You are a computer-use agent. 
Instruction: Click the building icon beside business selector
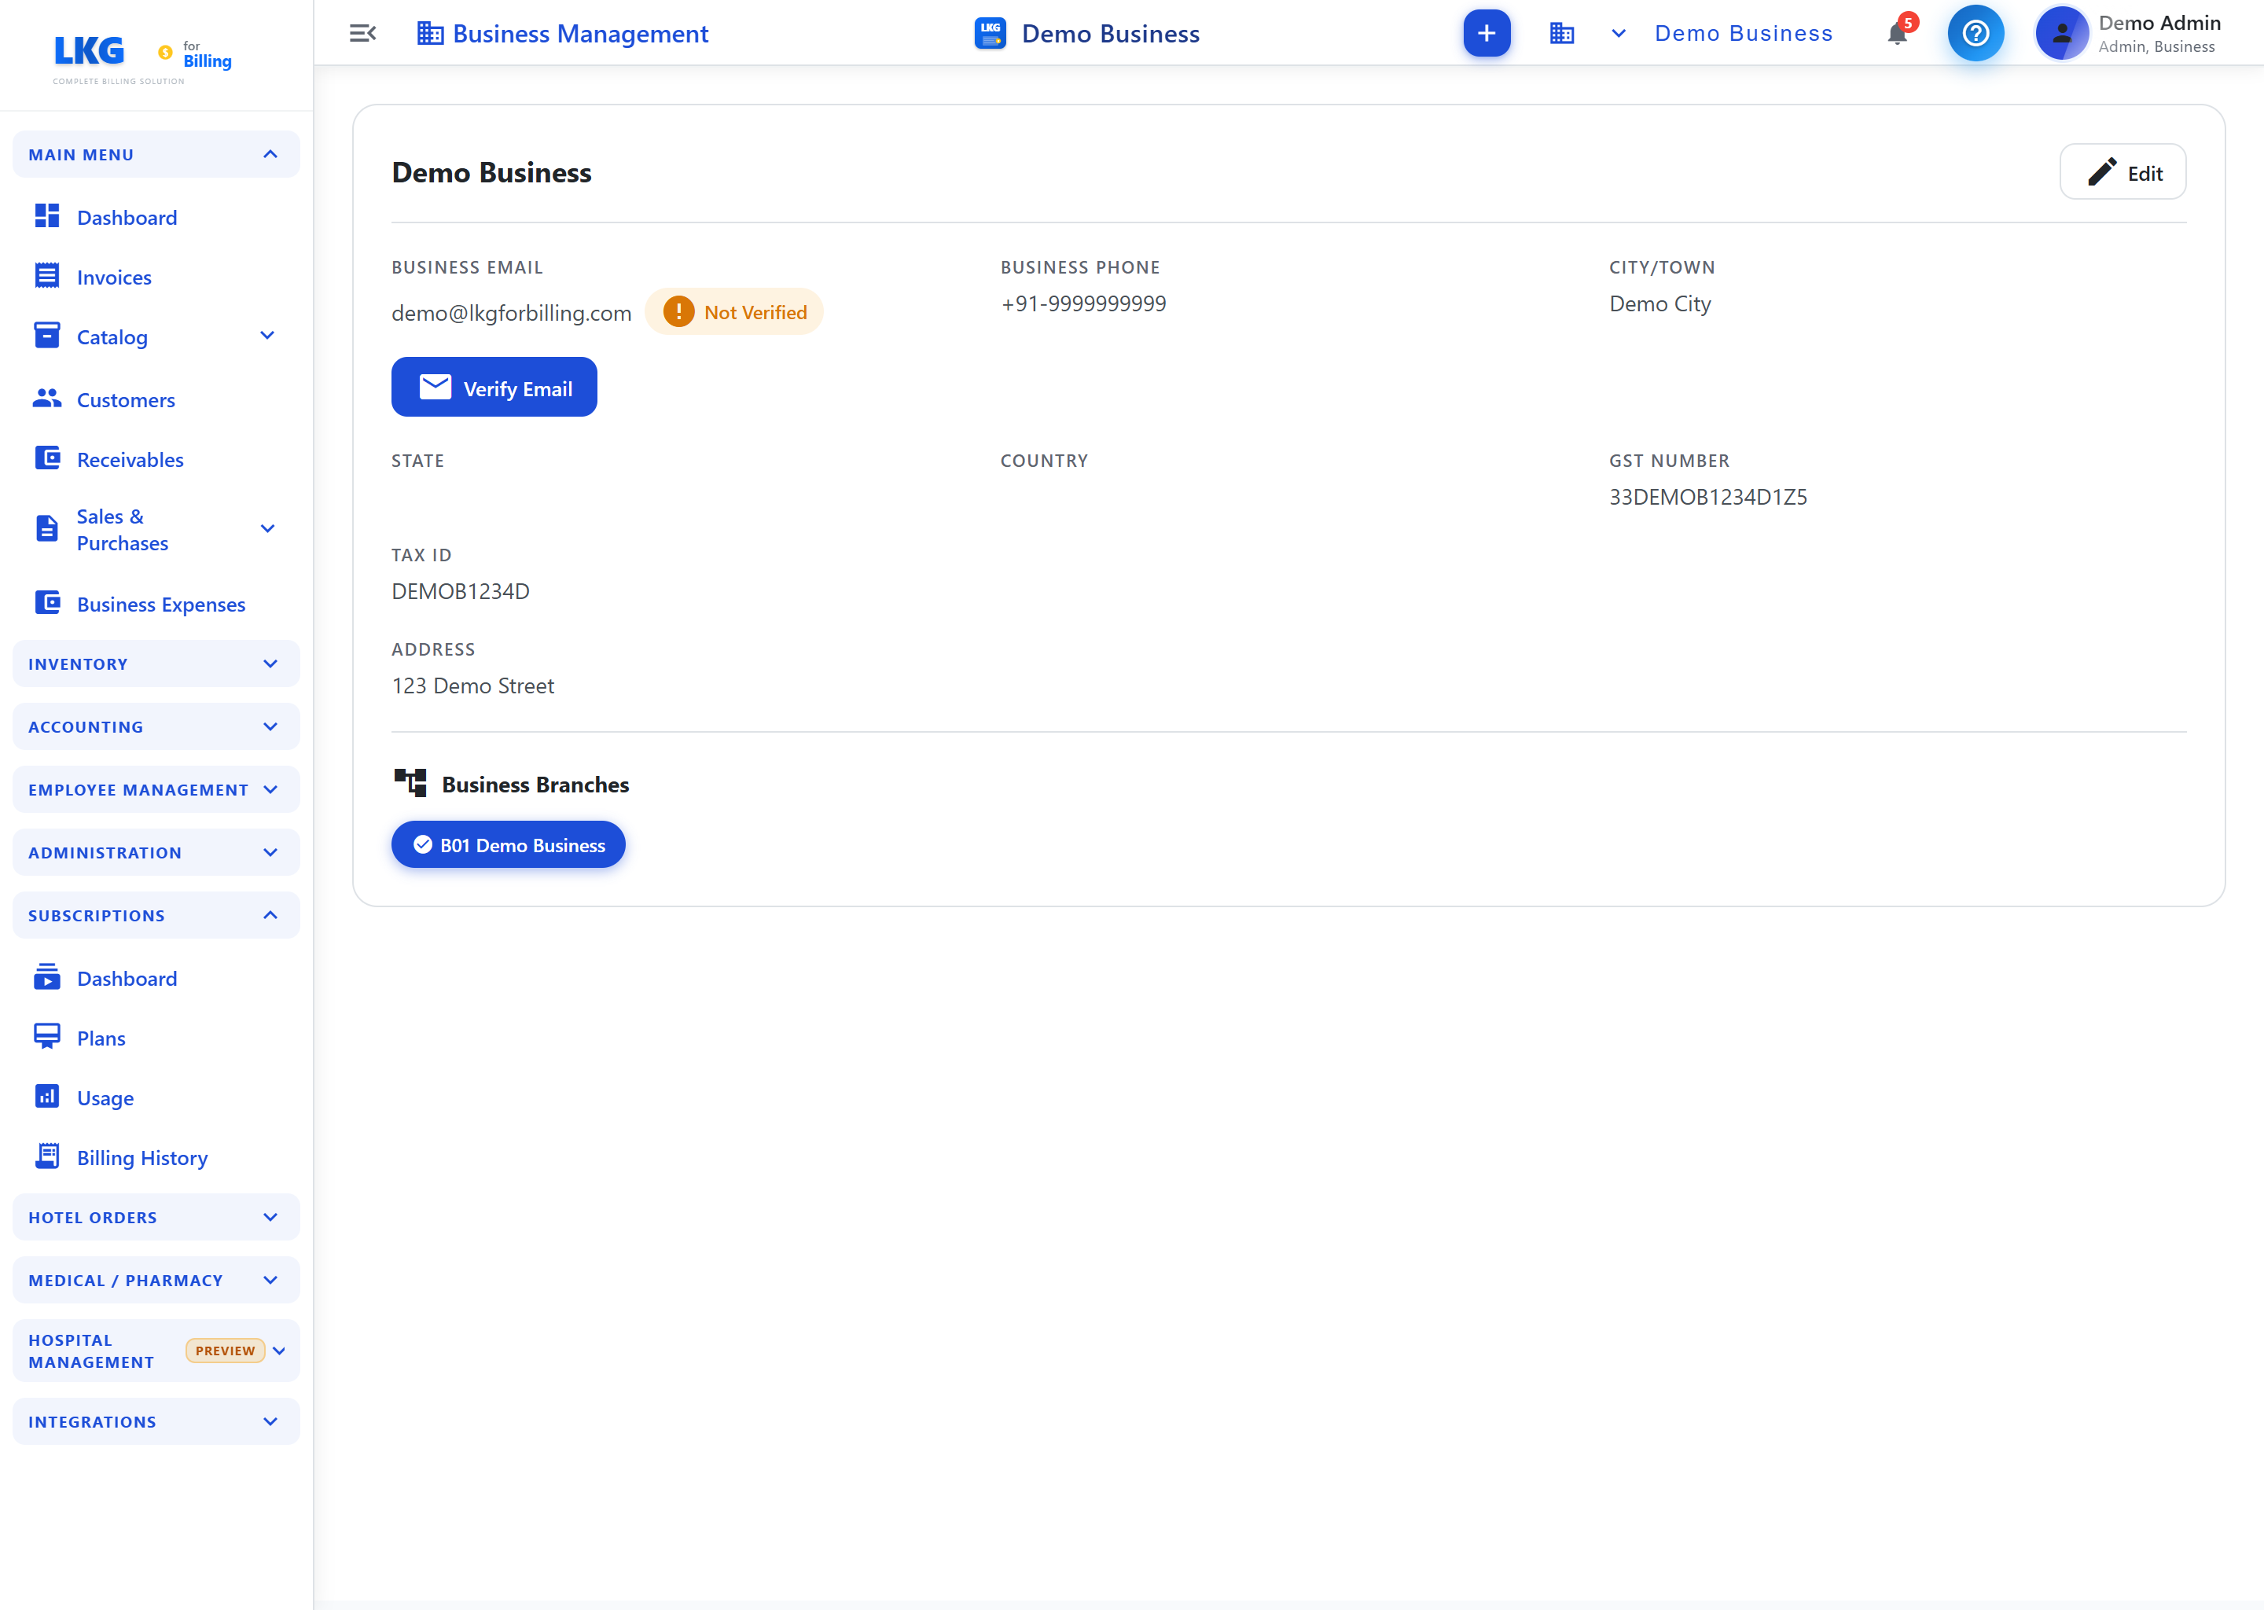1562,34
